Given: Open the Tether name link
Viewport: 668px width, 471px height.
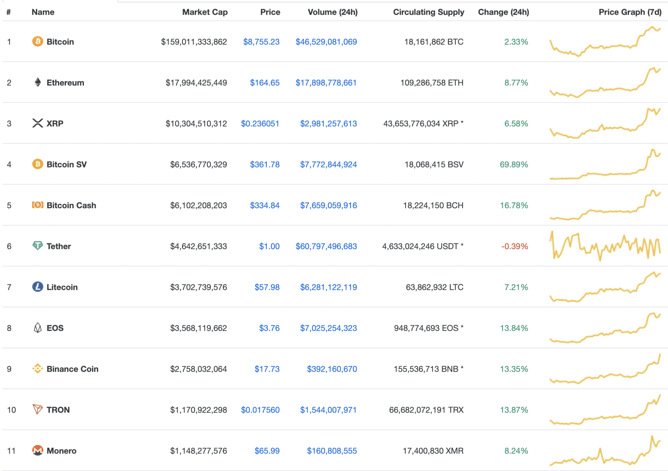Looking at the screenshot, I should click(x=59, y=246).
